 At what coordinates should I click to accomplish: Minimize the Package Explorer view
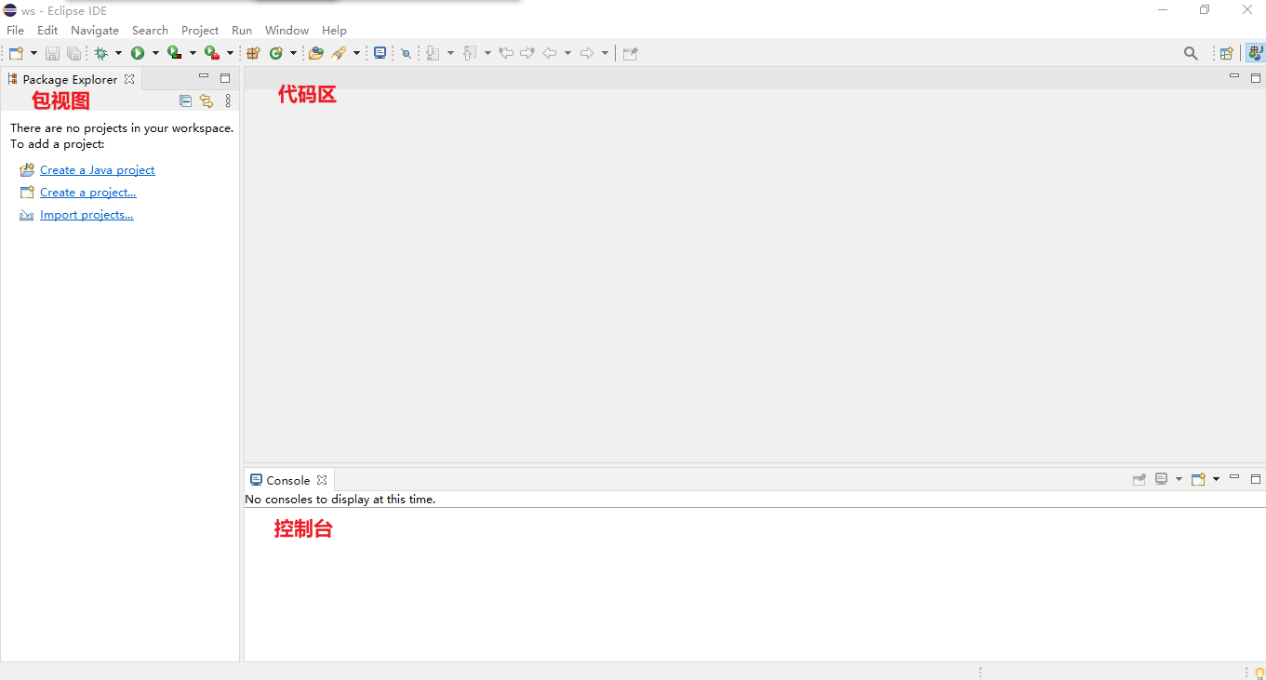[204, 77]
